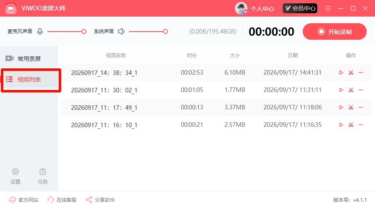Trim the 20260917_11:30:02_1 video with scissors

tap(351, 90)
